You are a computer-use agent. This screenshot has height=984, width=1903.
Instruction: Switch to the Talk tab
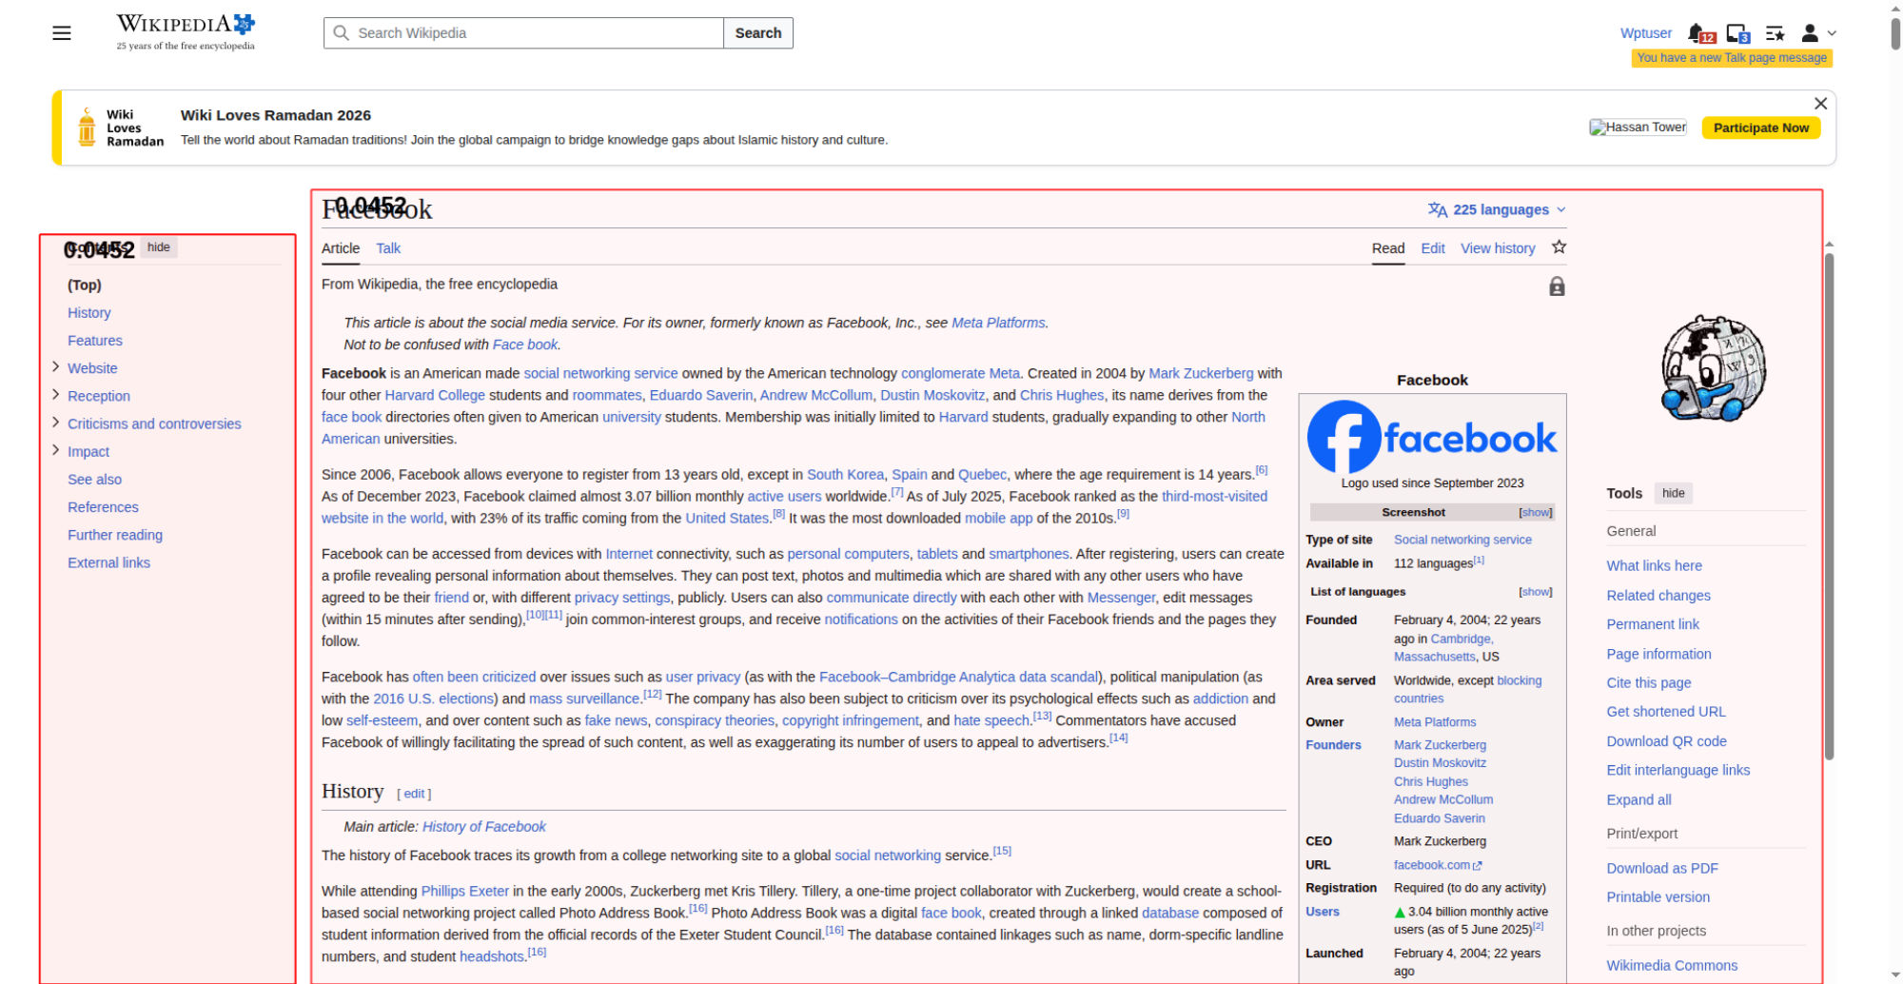pyautogui.click(x=388, y=248)
